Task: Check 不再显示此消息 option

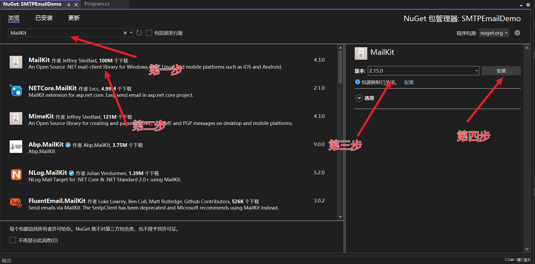Action: [x=13, y=240]
